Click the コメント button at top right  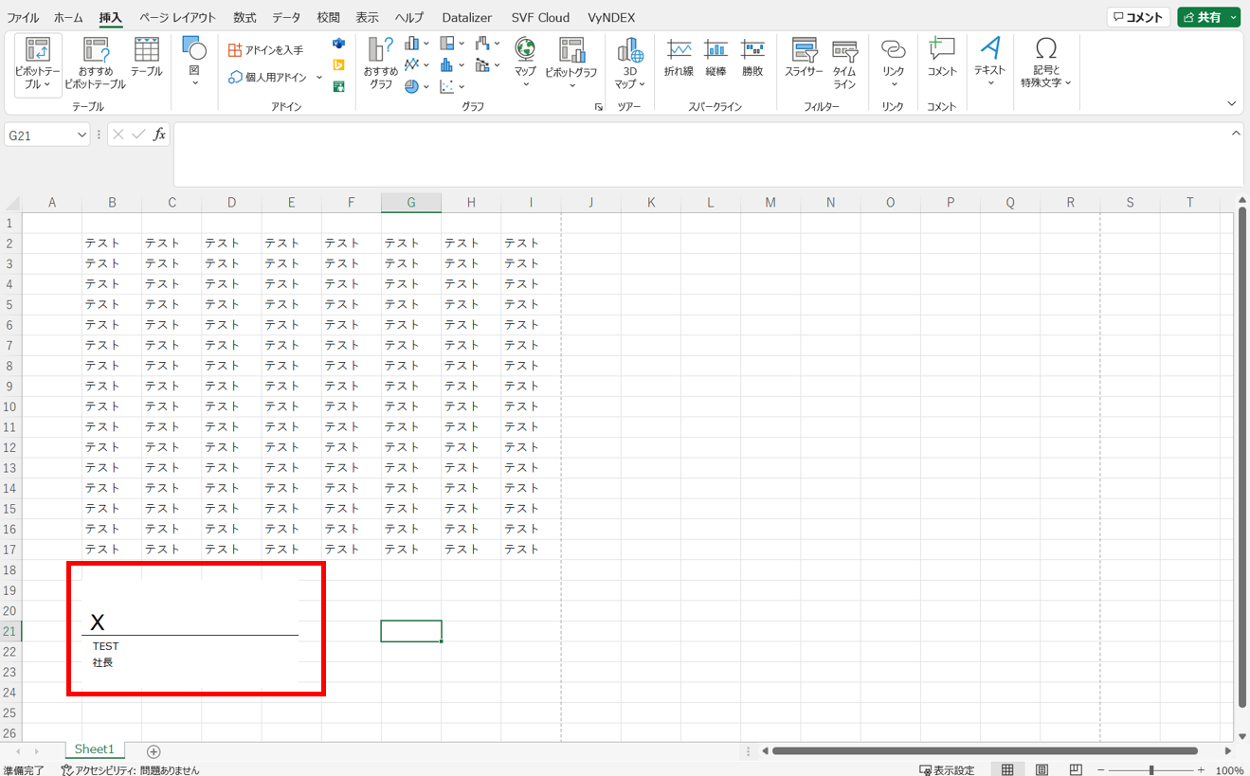click(x=1138, y=17)
